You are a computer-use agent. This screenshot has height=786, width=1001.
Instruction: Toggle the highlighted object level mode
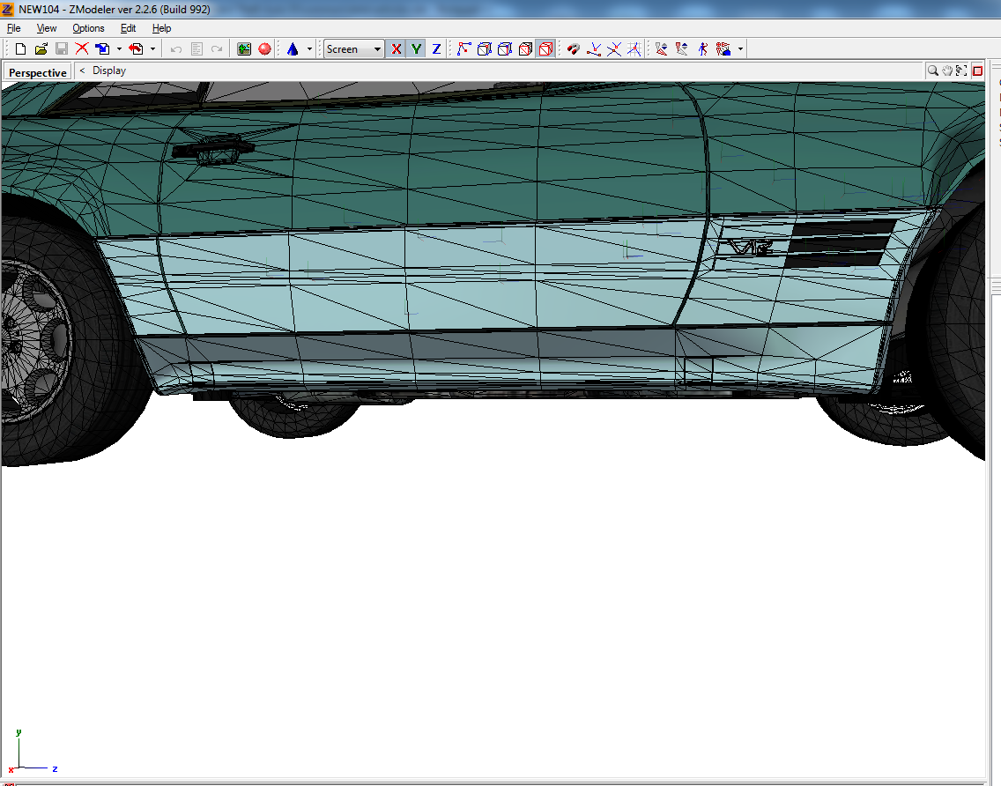click(x=545, y=49)
